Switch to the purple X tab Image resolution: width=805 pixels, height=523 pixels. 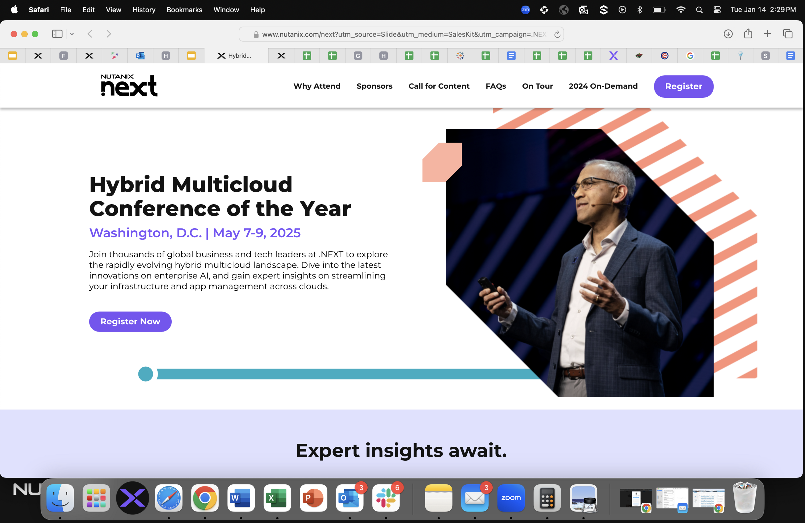point(614,56)
